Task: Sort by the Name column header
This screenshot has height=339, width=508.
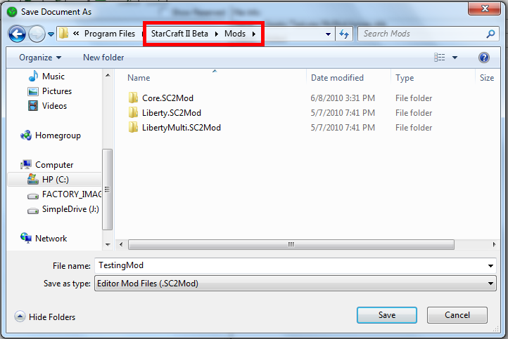Action: [x=139, y=78]
